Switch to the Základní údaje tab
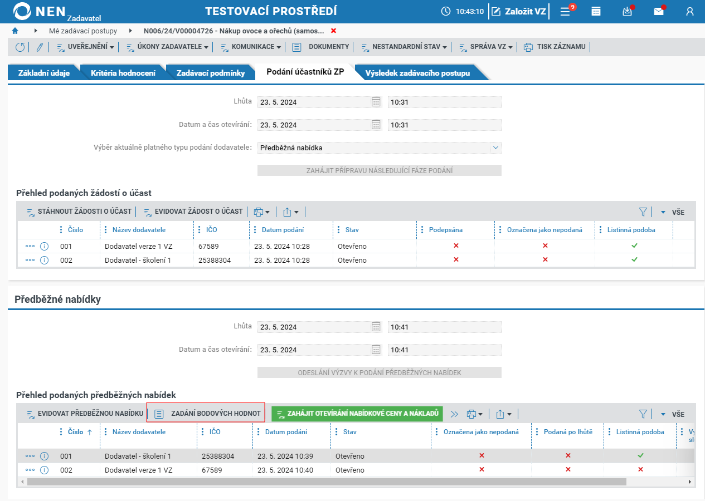The width and height of the screenshot is (705, 501). click(x=44, y=73)
